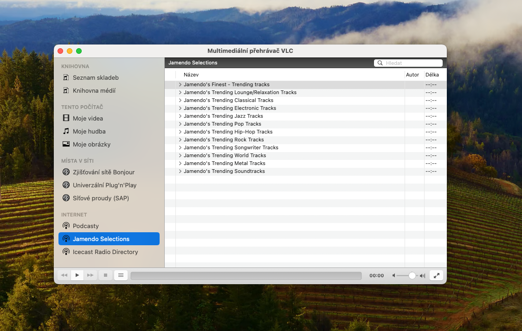The height and width of the screenshot is (331, 522).
Task: Expand Jamendo's Trending Classical Tracks
Action: click(180, 100)
